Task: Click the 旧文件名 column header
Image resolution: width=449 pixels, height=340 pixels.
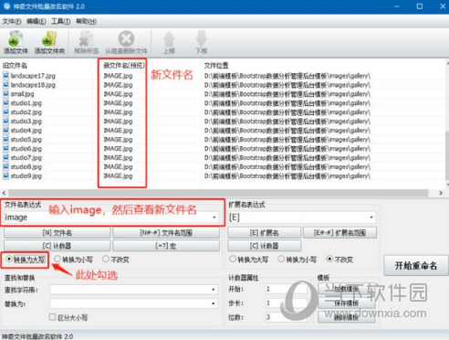Action: [x=15, y=66]
